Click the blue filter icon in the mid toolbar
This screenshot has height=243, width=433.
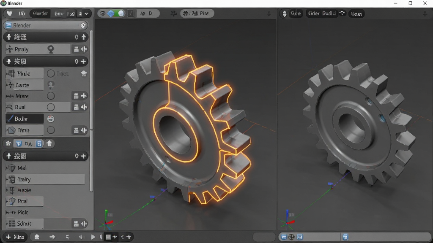tap(19, 143)
